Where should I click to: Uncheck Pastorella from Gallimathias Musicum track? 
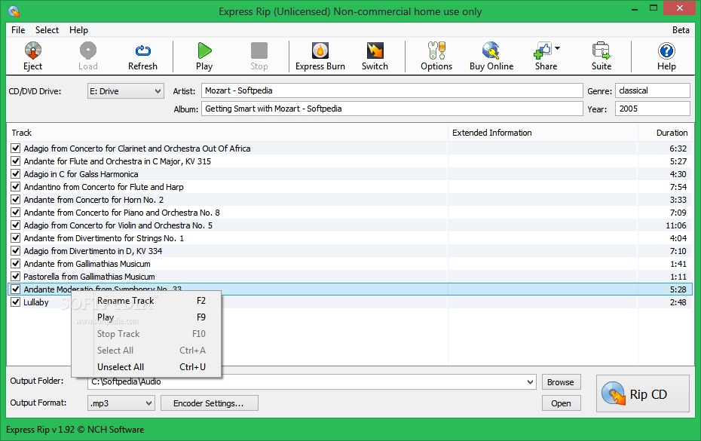point(16,277)
